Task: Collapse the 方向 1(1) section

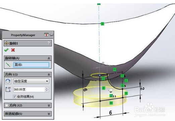Action: (49, 74)
